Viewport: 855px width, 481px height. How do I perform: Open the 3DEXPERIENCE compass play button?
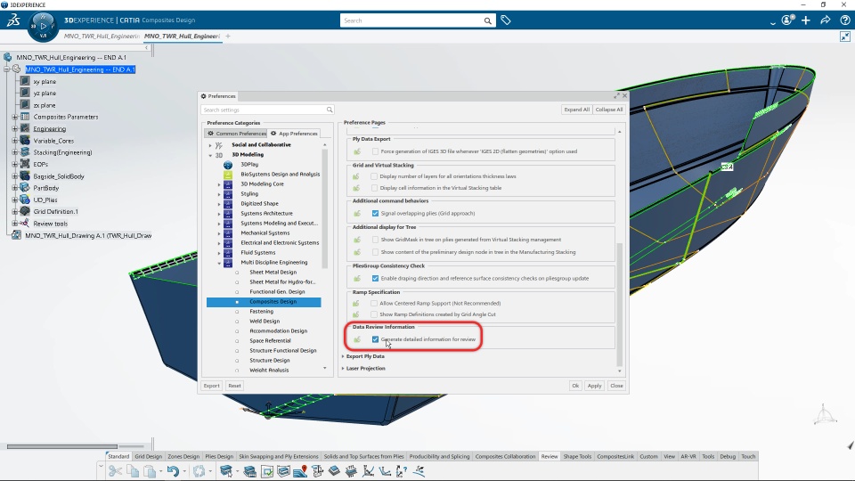[x=43, y=26]
